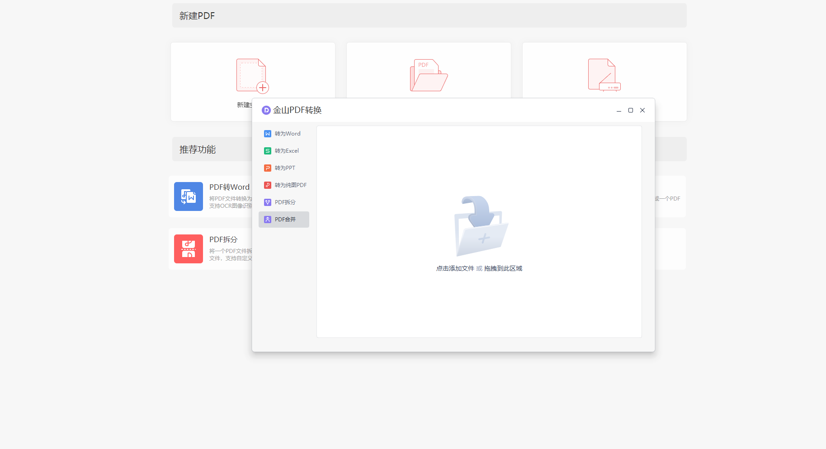Click the red PDF拆分 icon in 推荐功能

[x=189, y=249]
